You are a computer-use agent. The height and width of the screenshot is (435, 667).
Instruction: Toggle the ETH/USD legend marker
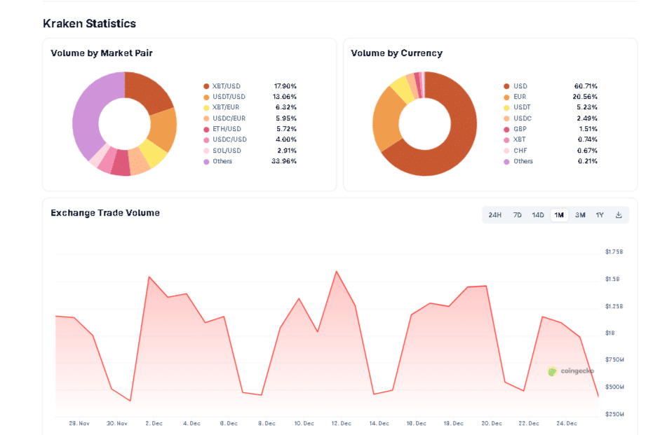tap(206, 129)
